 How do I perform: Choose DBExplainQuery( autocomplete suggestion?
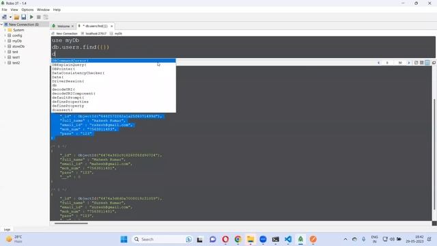(113, 65)
